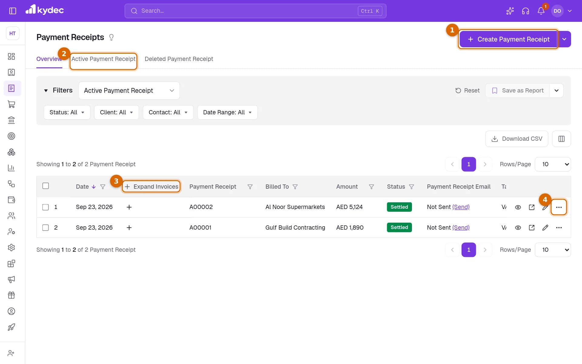Toggle the sidebar panel icon
Screen dimensions: 582x364
[x=12, y=11]
